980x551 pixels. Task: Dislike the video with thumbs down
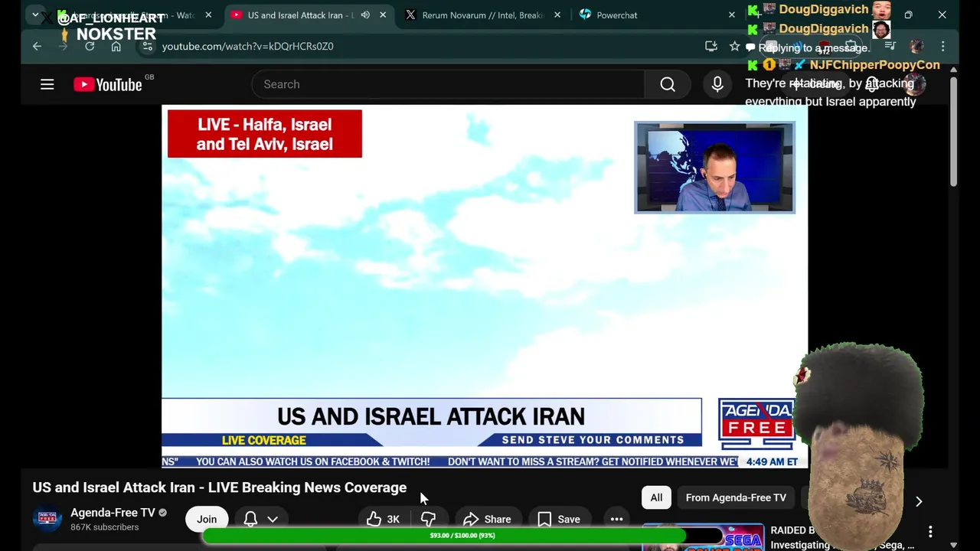428,519
